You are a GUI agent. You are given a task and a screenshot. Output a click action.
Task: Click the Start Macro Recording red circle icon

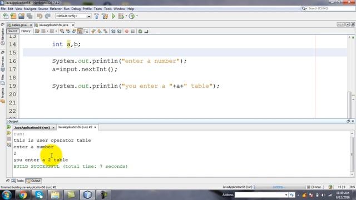coord(127,31)
